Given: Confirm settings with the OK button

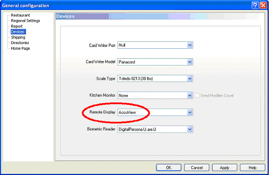Looking at the screenshot, I should (x=169, y=167).
